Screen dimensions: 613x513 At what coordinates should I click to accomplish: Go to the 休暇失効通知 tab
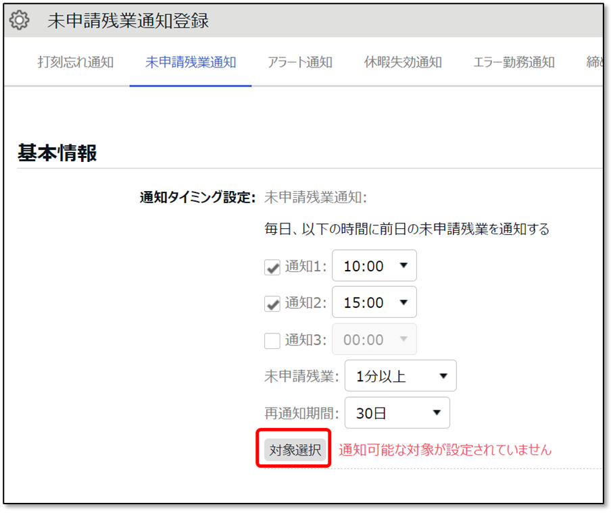[403, 63]
